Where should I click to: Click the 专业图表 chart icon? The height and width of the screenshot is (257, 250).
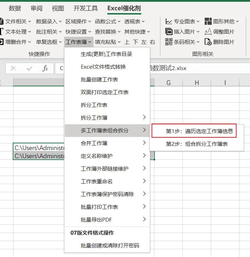[169, 21]
